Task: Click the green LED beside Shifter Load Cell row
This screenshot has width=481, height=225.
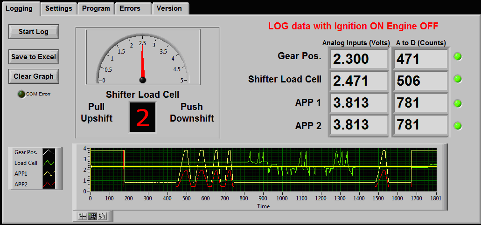Action: (x=458, y=79)
